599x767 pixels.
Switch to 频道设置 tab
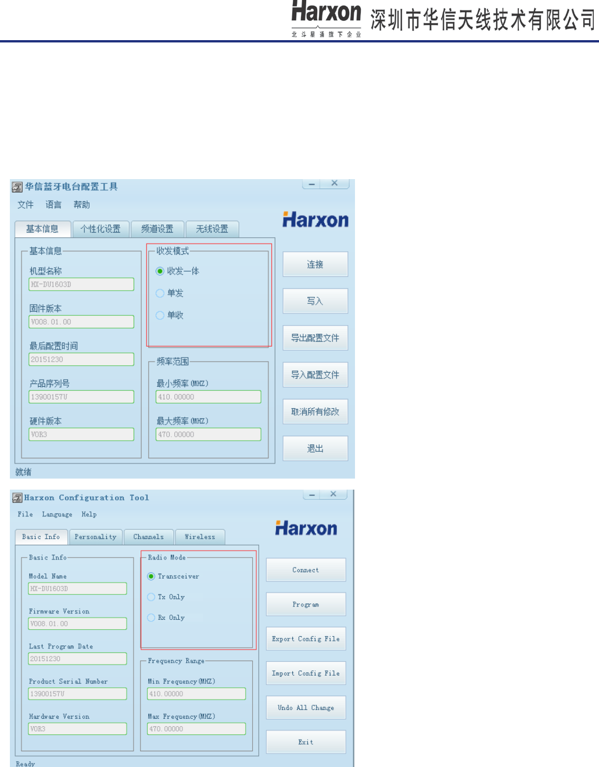tap(157, 229)
